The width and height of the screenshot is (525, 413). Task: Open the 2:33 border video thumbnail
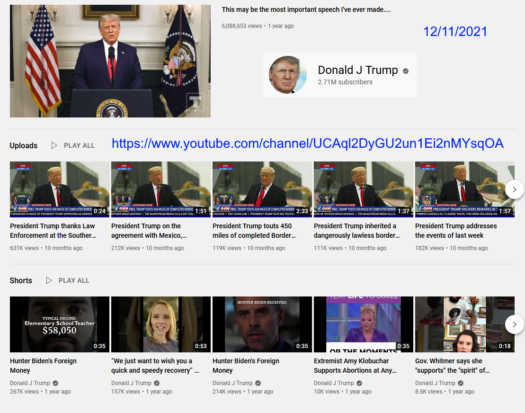point(262,189)
